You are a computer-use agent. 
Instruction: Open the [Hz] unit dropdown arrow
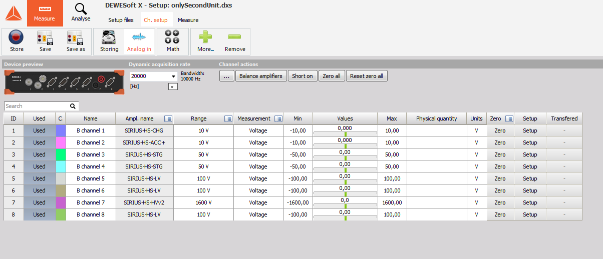coord(173,86)
